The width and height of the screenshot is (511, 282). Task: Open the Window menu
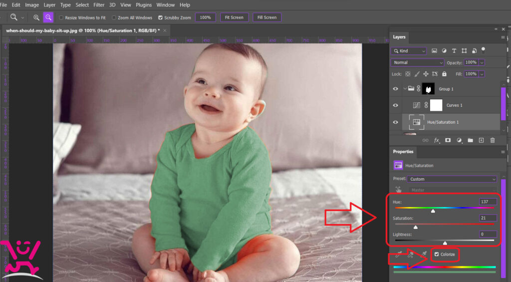point(165,5)
